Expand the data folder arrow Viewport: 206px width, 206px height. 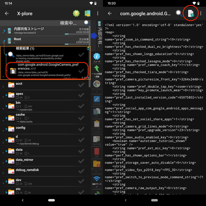click(x=6, y=151)
